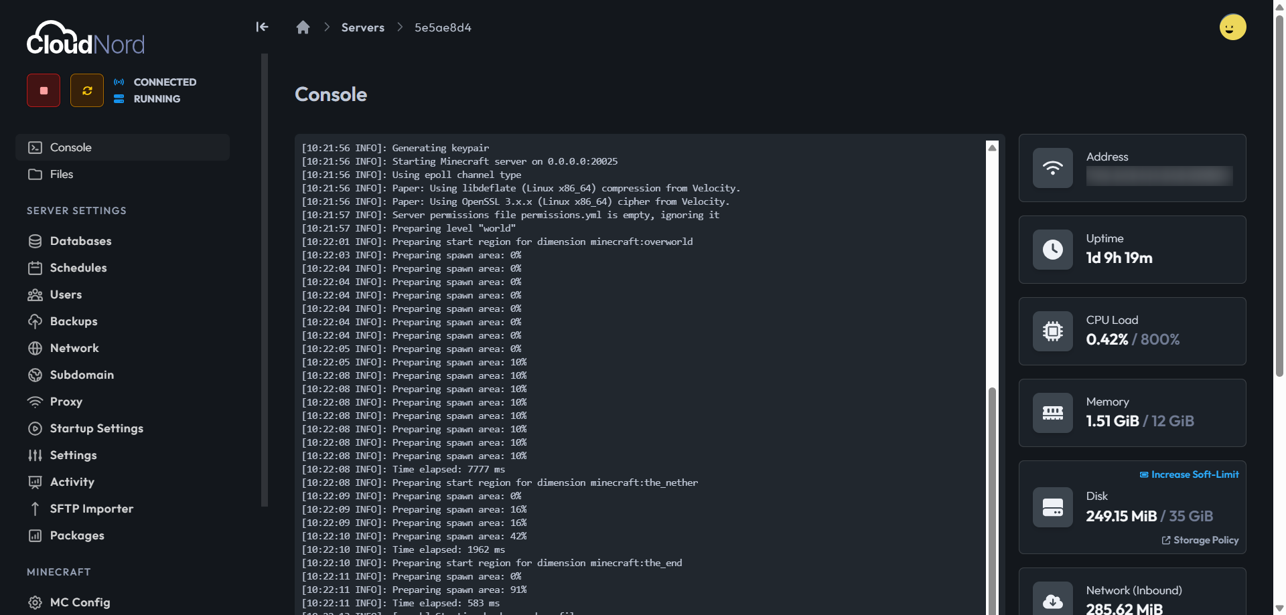Screen dimensions: 1286x615
Task: Click the RUNNING status label
Action: [x=157, y=99]
